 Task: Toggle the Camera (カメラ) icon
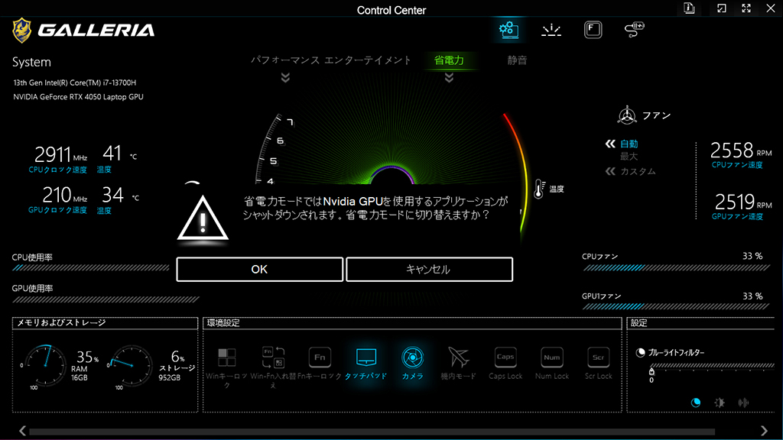pos(412,357)
